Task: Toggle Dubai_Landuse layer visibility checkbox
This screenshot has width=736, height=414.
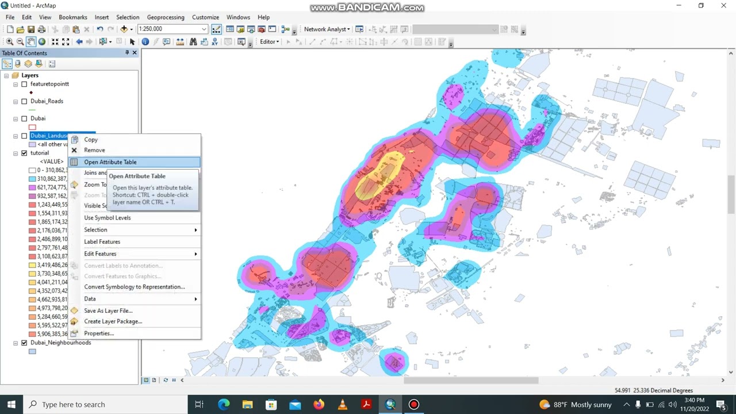Action: (x=24, y=136)
